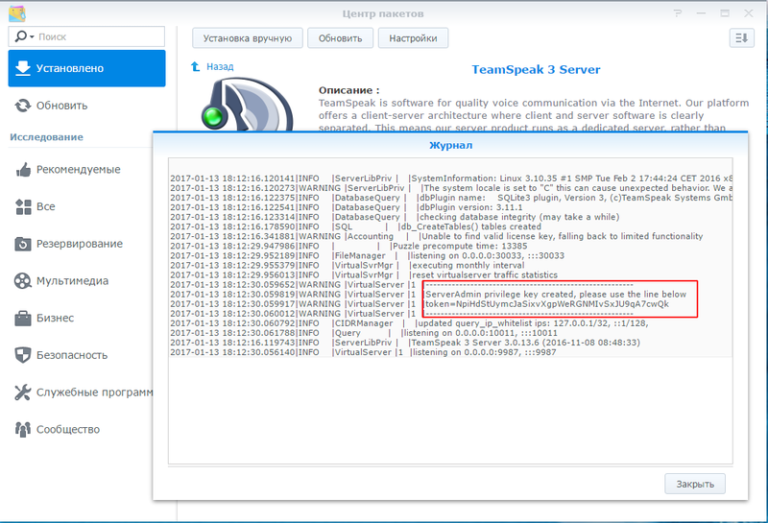The width and height of the screenshot is (768, 523).
Task: Click the sidebar Update (Обновить) refresh icon
Action: (23, 106)
